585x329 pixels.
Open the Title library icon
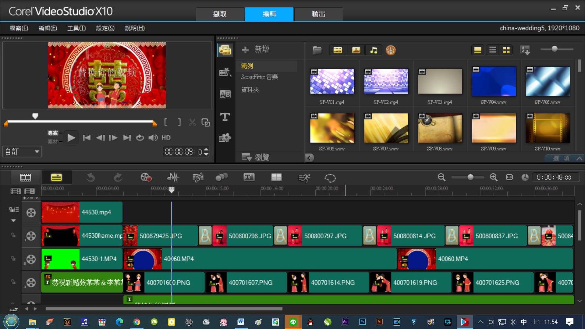tap(225, 117)
